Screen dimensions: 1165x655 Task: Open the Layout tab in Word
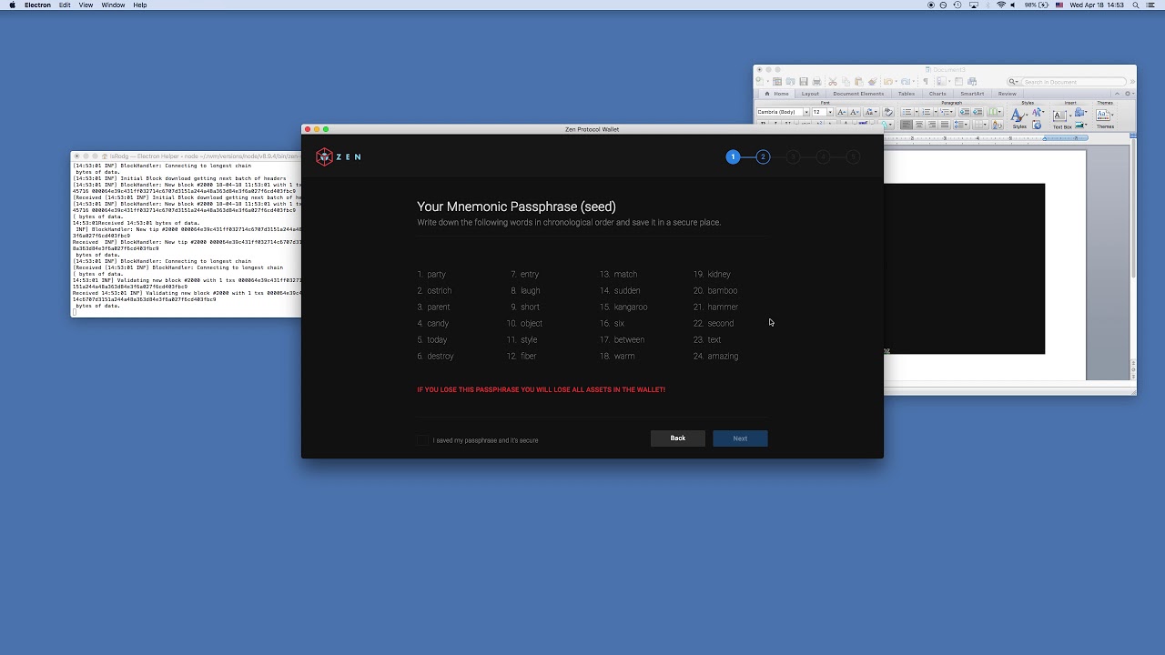click(x=810, y=94)
